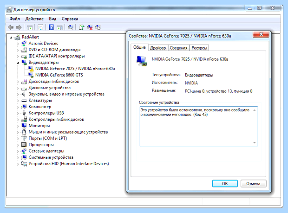Click the device status scroll down arrow
Viewport: 288px width, 213px height.
pyautogui.click(x=255, y=142)
